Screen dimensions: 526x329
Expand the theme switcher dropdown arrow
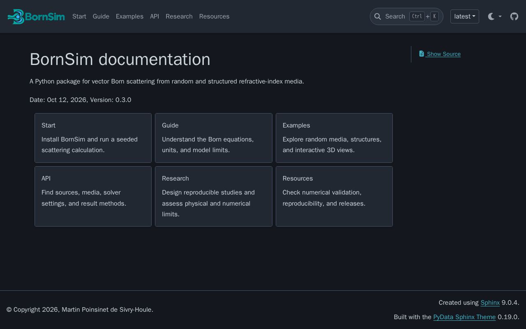point(500,16)
